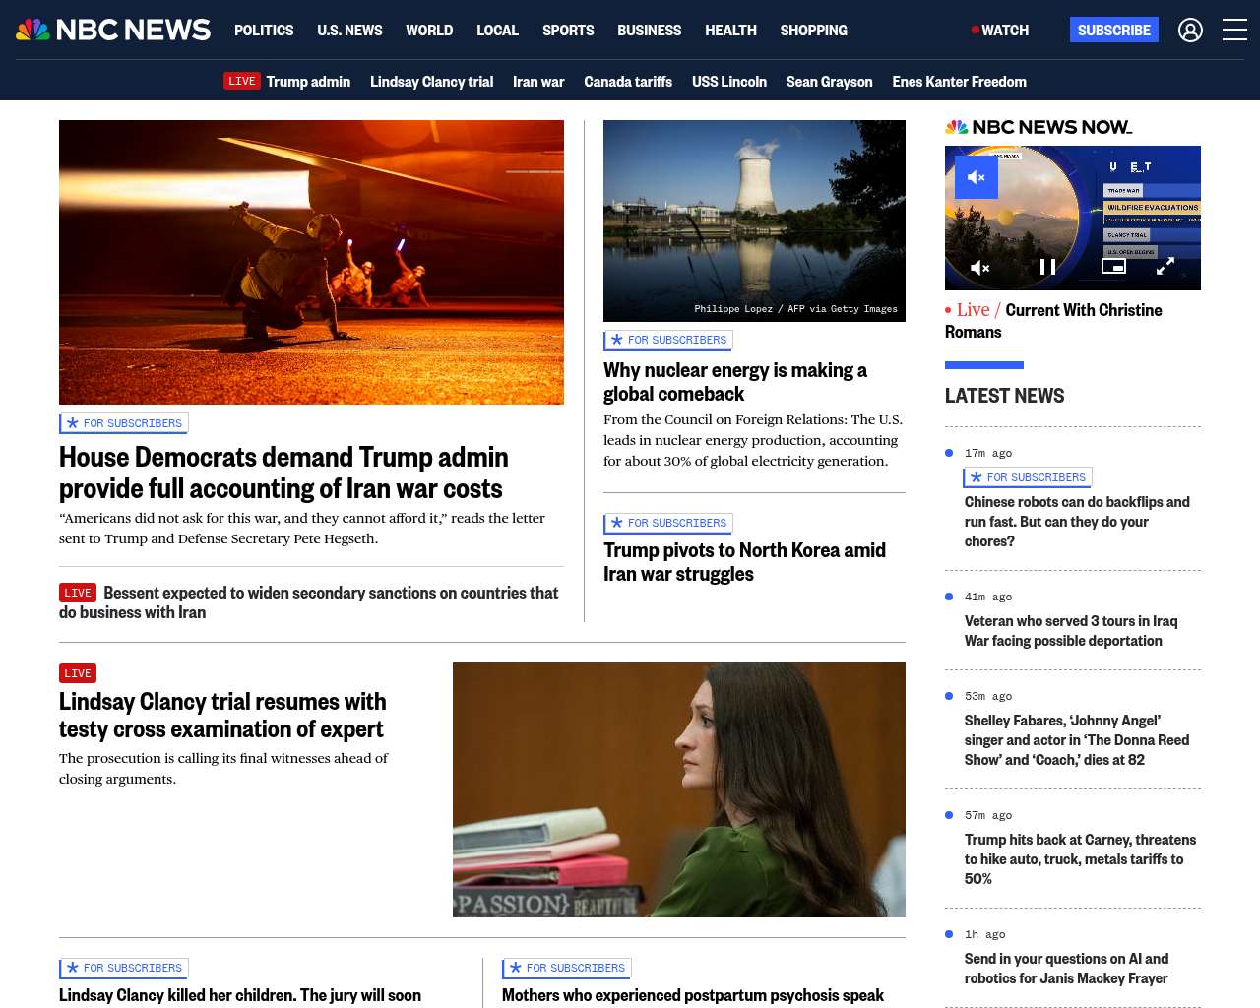
Task: Click the prosecution final witnesses summary text
Action: (x=223, y=769)
